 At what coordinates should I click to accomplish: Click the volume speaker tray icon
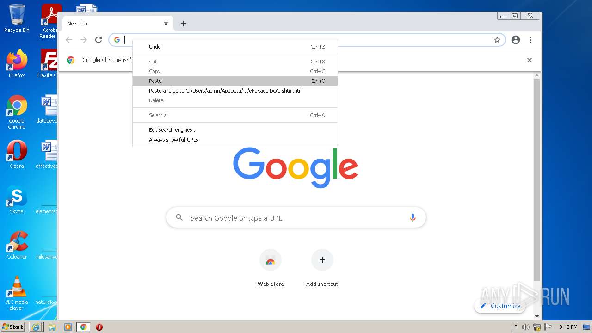tap(526, 327)
